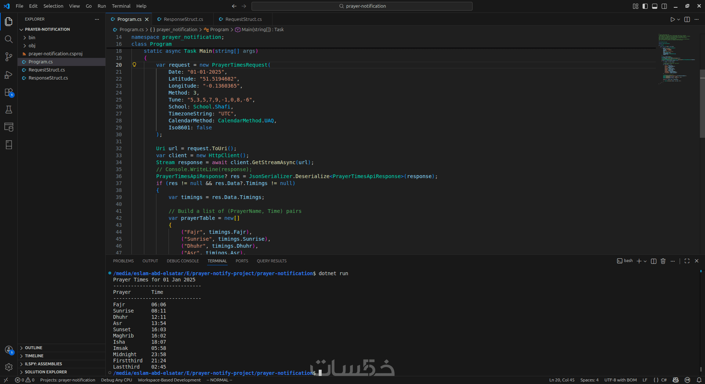The image size is (705, 384).
Task: Toggle the primary side bar
Action: (645, 6)
